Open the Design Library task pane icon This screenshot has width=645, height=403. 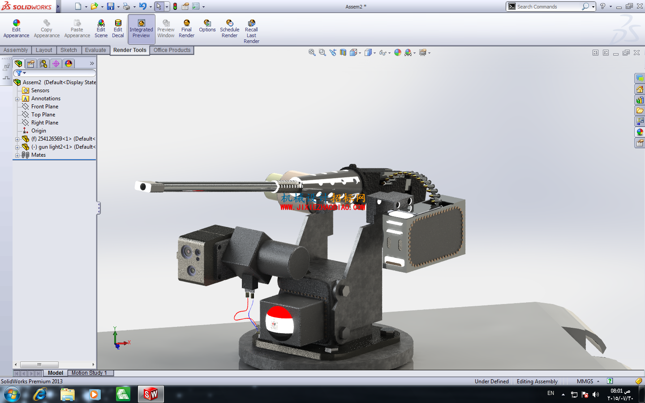(x=640, y=100)
